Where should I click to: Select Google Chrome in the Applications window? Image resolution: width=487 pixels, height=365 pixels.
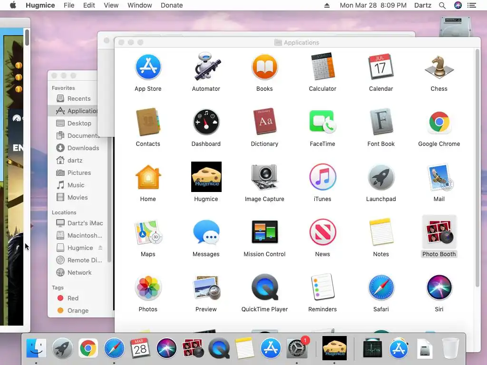439,122
